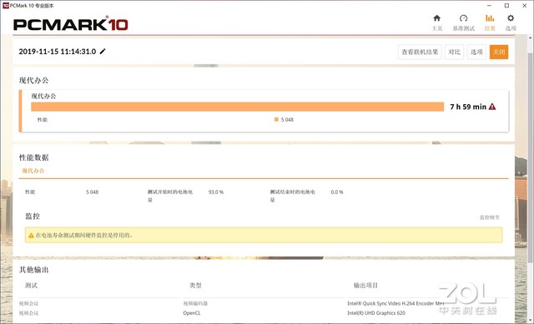Select the 现代办公 tab under 性能数据
Image resolution: width=534 pixels, height=324 pixels.
[x=33, y=171]
